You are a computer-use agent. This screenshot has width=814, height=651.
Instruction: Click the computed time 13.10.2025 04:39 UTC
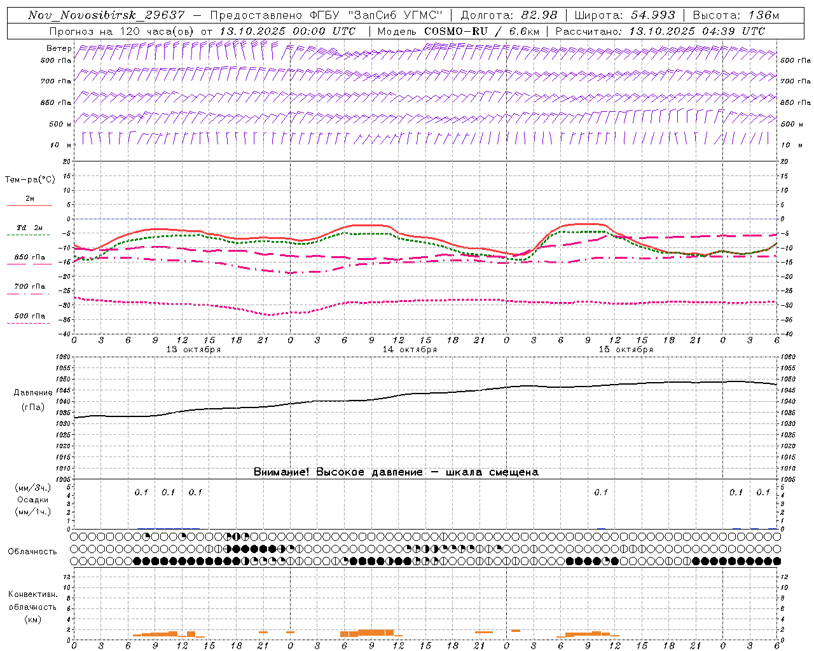(697, 31)
